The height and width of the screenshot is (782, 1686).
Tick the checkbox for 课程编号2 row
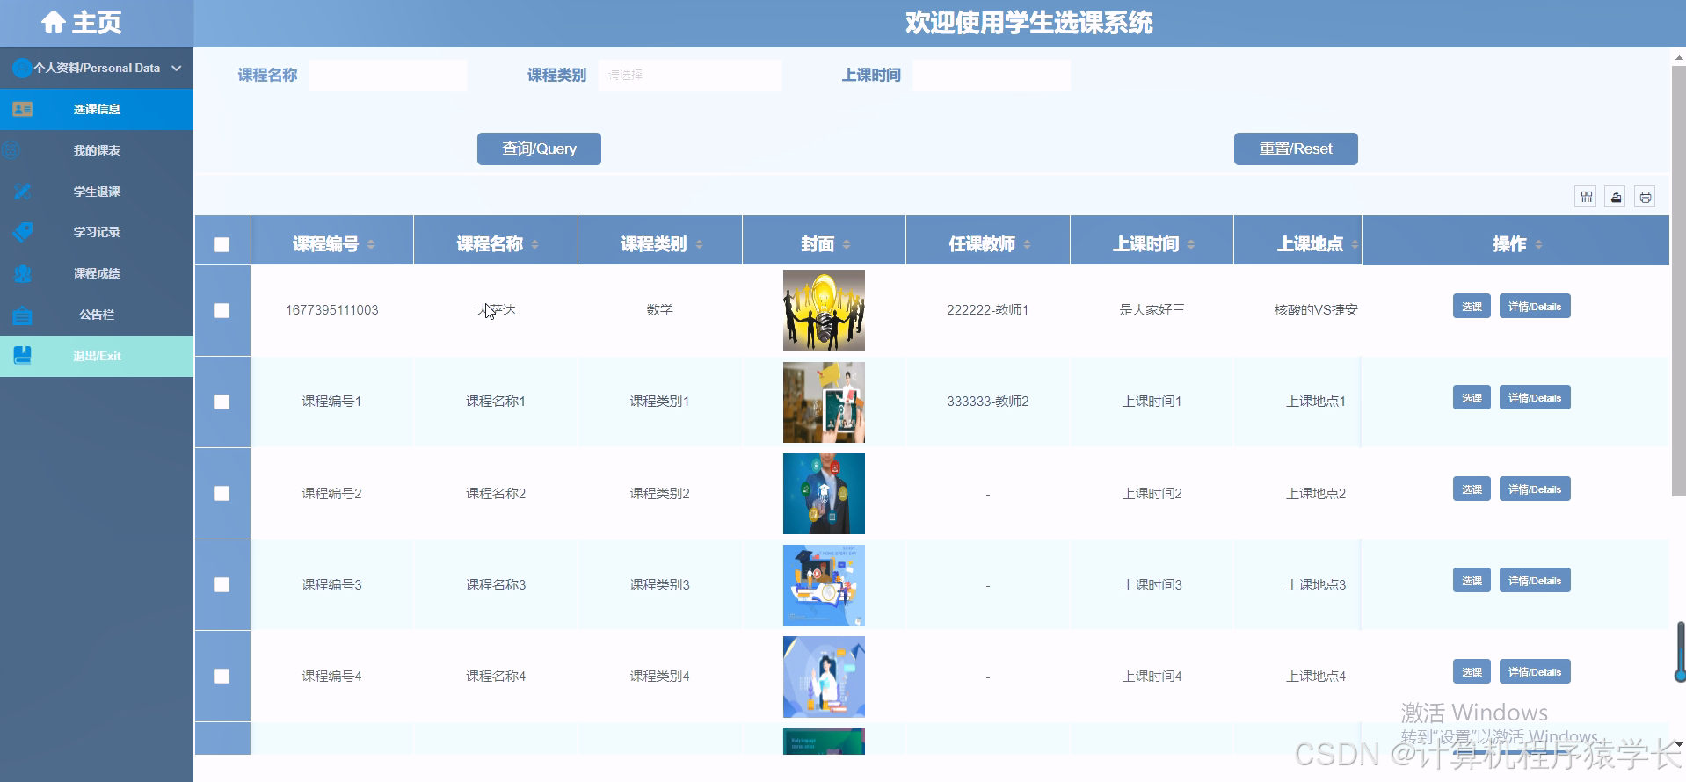pyautogui.click(x=222, y=494)
